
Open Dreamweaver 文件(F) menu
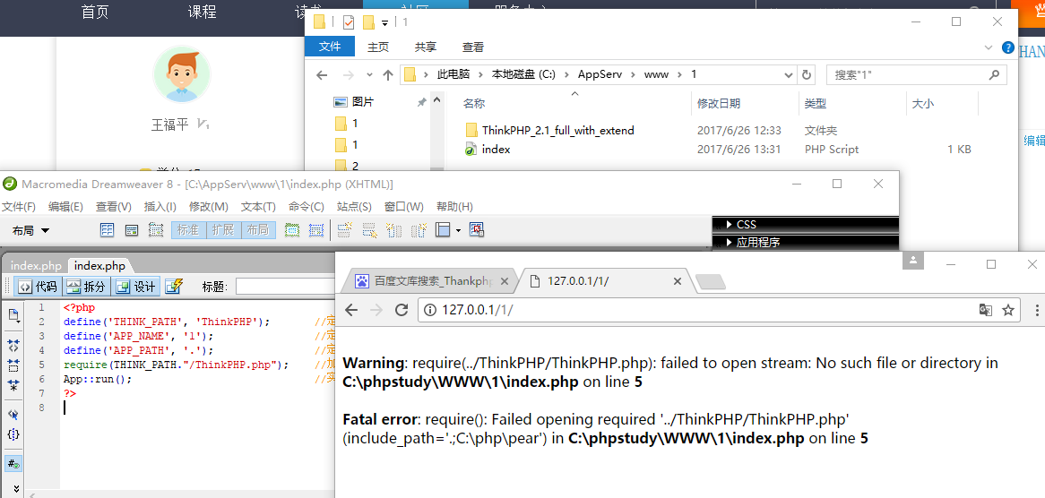click(19, 207)
